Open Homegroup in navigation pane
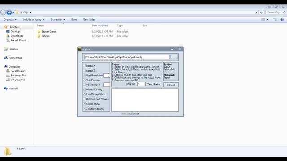 15,58
